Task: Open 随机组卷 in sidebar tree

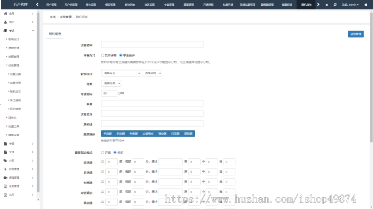Action: (x=15, y=91)
